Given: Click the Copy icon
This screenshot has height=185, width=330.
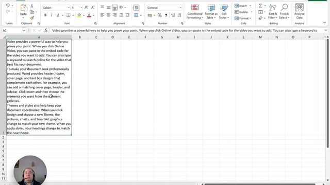Looking at the screenshot, I should pos(32,12).
